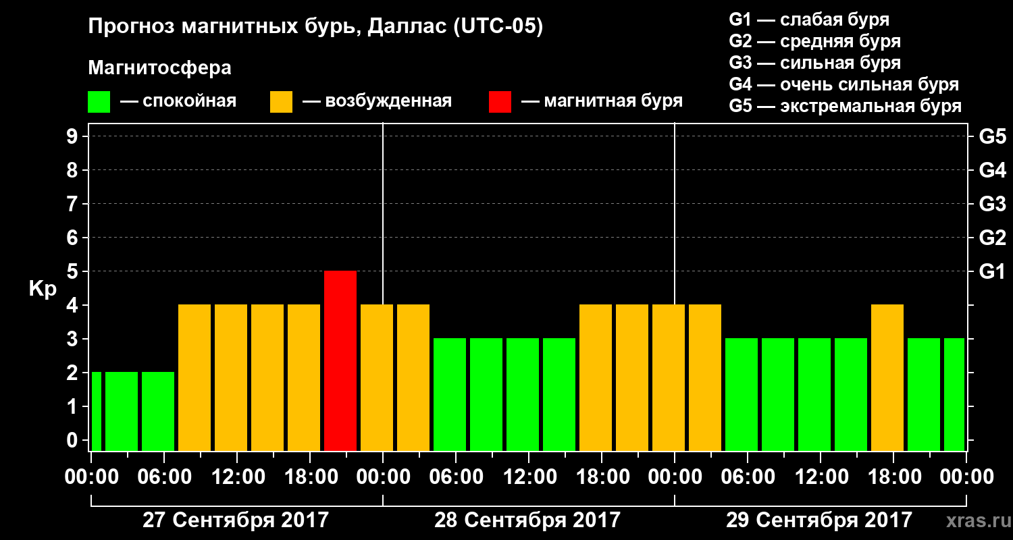Click the 'G2 — средняя буря' legend line
This screenshot has height=540, width=1013.
[x=814, y=41]
